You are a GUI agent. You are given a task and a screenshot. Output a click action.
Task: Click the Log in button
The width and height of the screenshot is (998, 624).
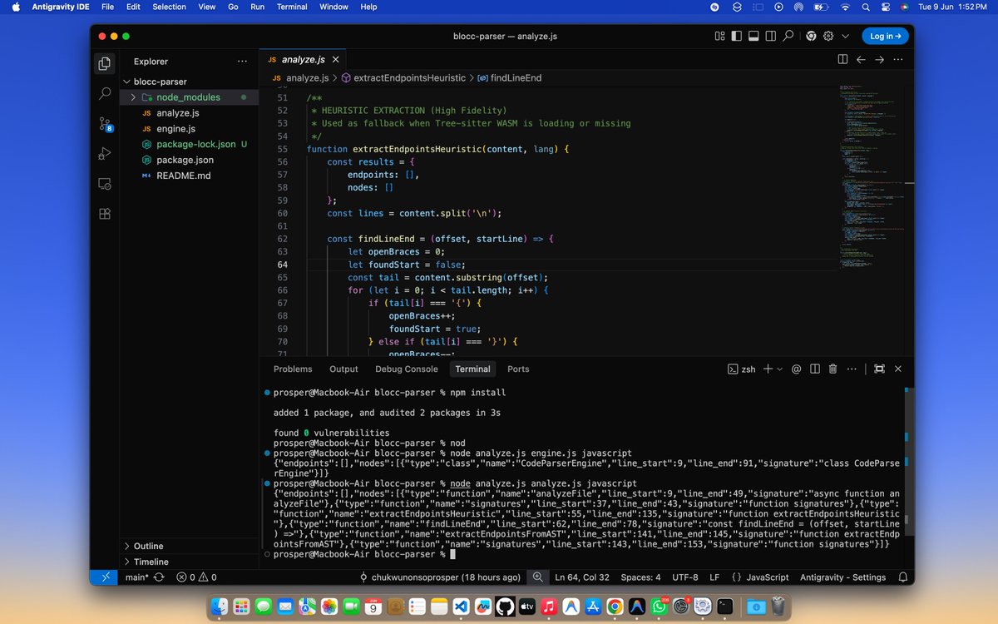point(885,36)
